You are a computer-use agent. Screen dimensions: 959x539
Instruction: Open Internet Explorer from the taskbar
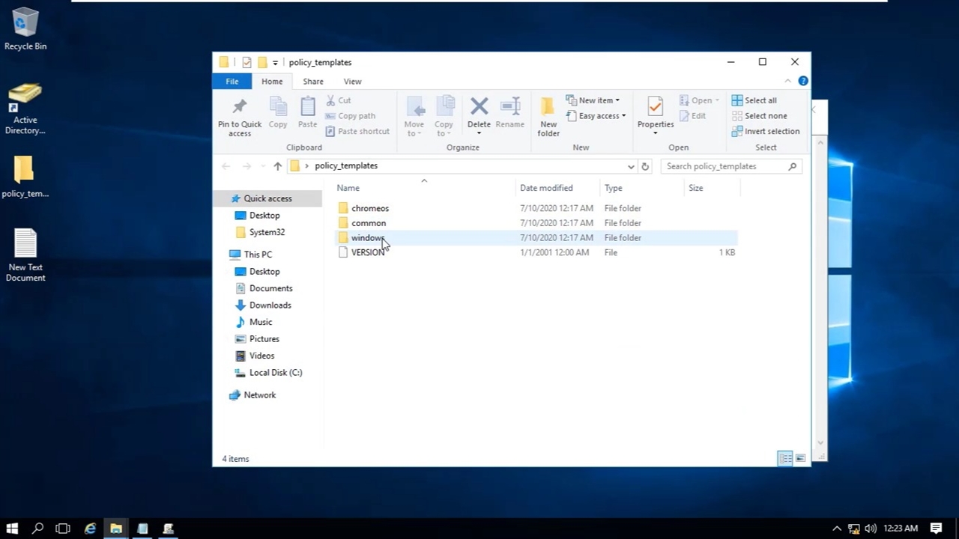[90, 529]
